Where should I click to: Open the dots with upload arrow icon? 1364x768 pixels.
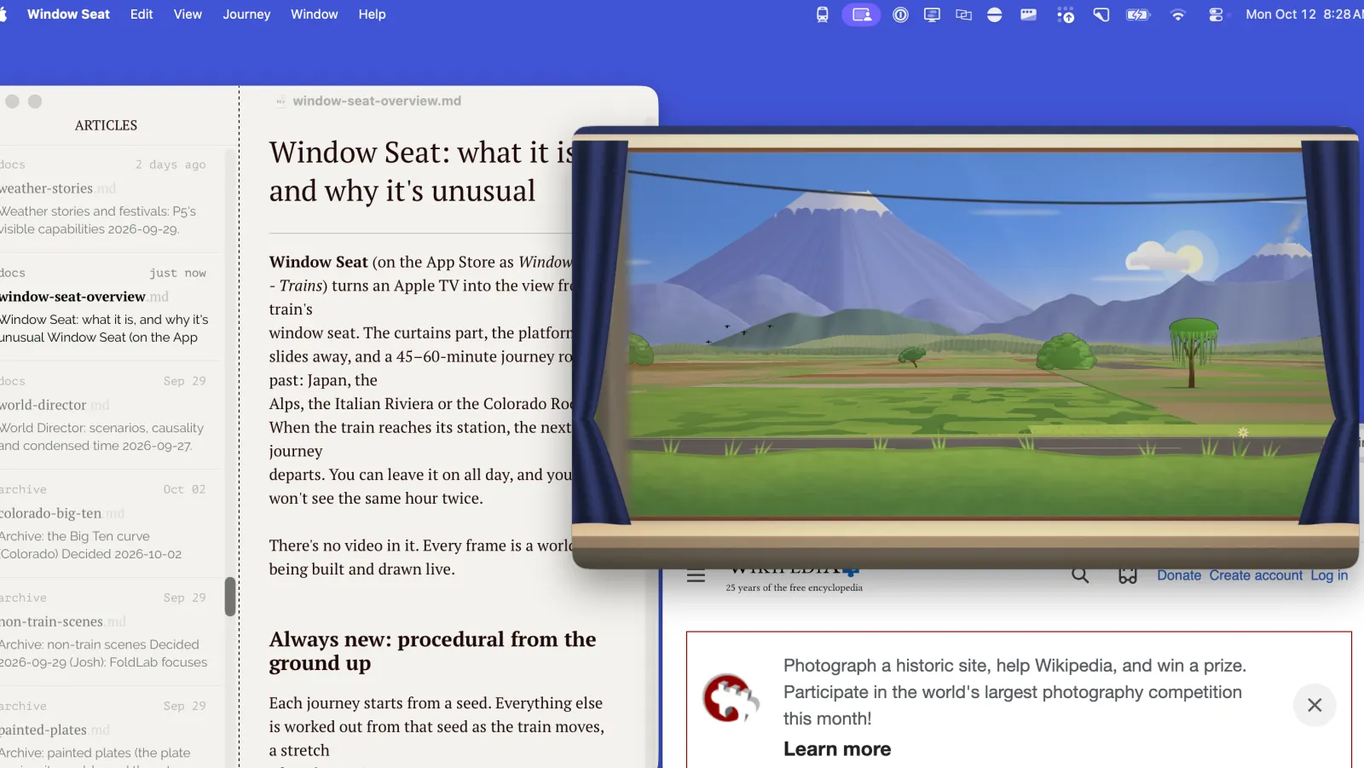[1065, 14]
